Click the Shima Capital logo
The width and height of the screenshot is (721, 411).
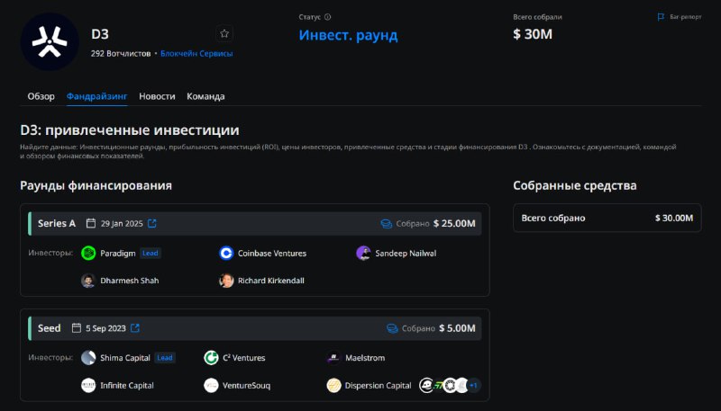pos(88,358)
